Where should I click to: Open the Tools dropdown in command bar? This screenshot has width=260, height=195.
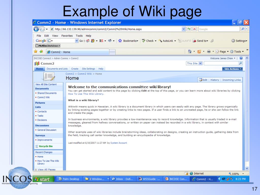coord(237,52)
